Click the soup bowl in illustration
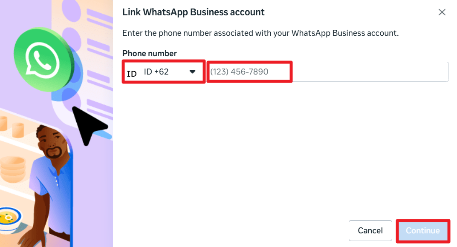The width and height of the screenshot is (457, 247). tap(9, 218)
